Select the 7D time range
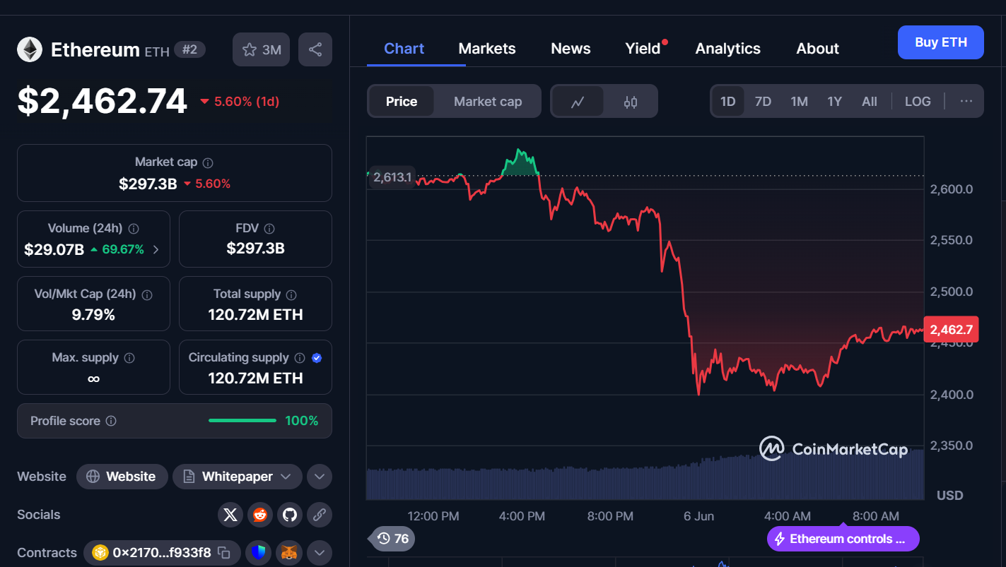The image size is (1006, 567). point(763,102)
